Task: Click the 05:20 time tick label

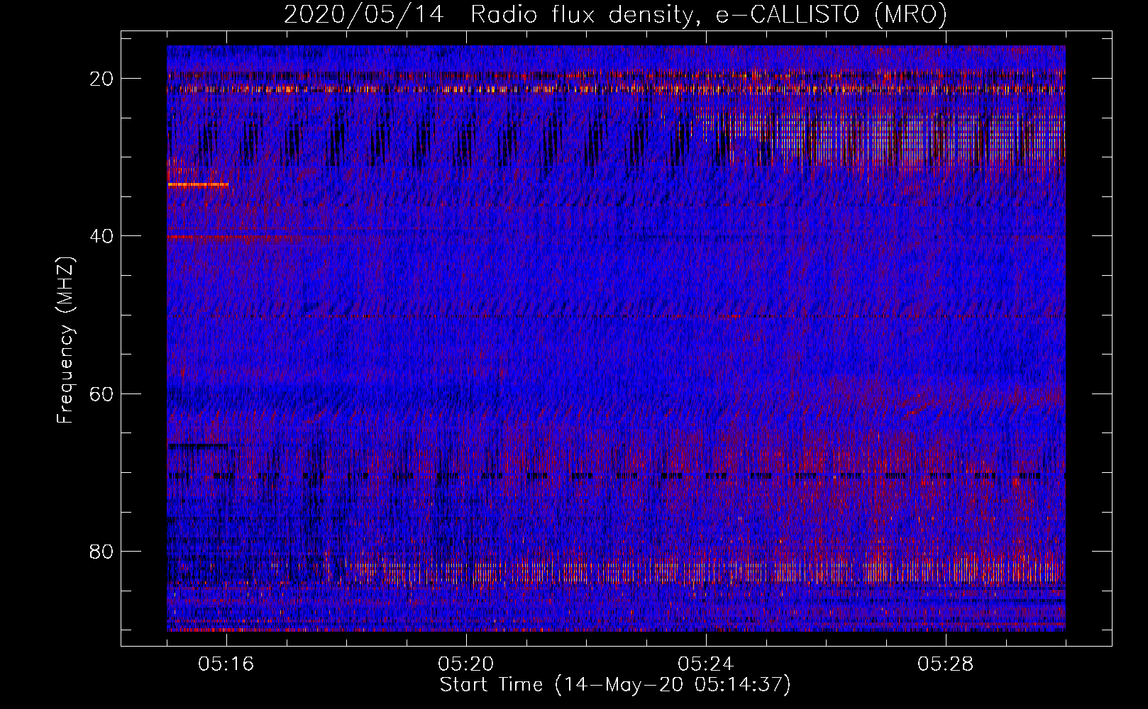Action: coord(466,664)
